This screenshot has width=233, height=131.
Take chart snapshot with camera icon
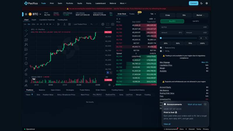[x=113, y=24]
